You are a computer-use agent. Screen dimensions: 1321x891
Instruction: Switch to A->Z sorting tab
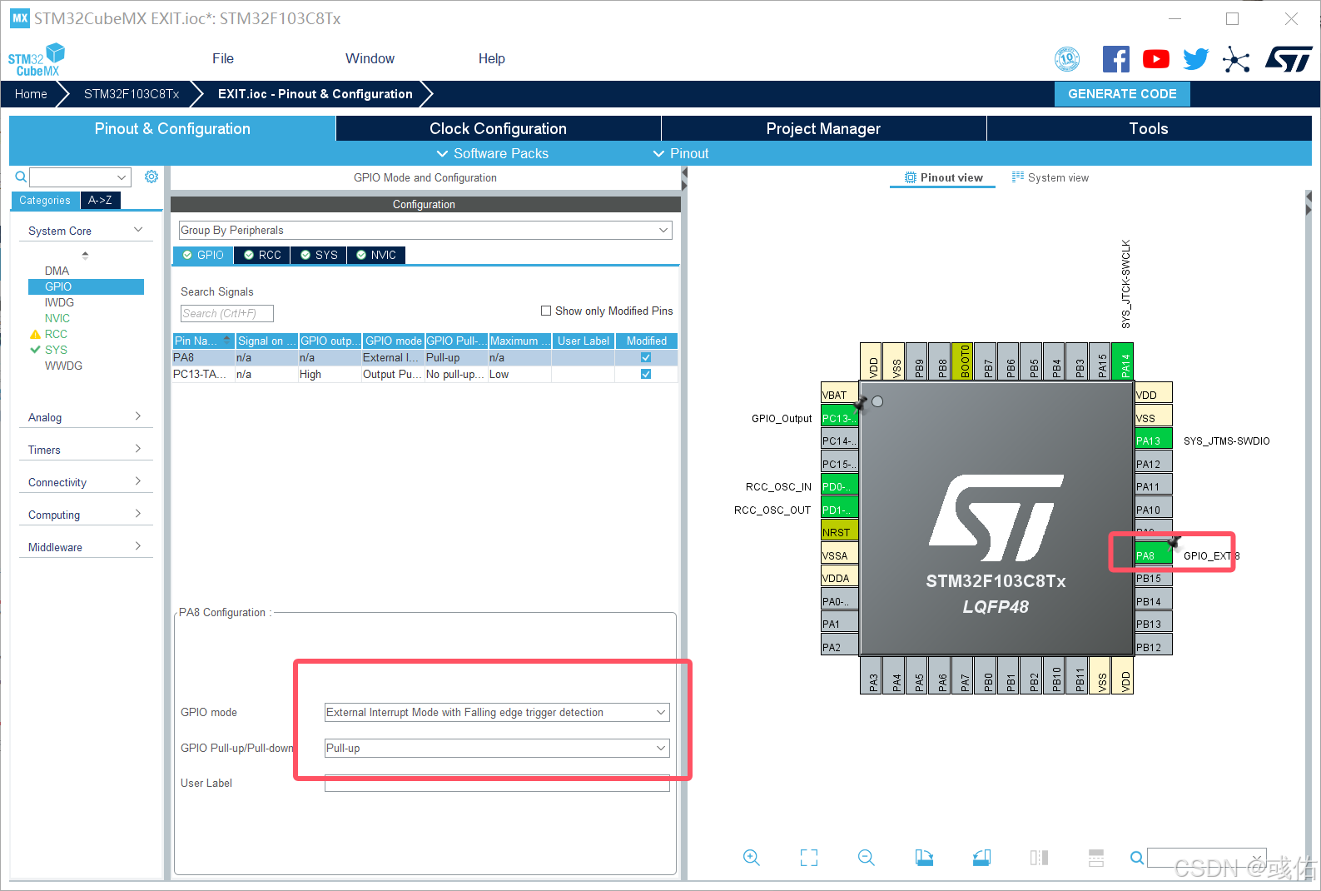click(x=101, y=200)
